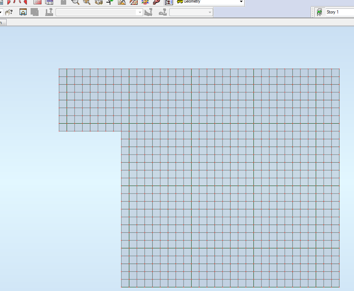Open the 3D view cube icon
The width and height of the screenshot is (354, 291).
tap(145, 3)
